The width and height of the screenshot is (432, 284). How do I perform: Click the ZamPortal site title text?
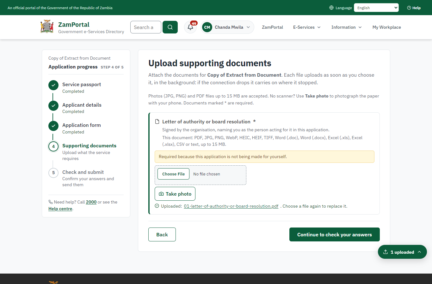click(74, 25)
